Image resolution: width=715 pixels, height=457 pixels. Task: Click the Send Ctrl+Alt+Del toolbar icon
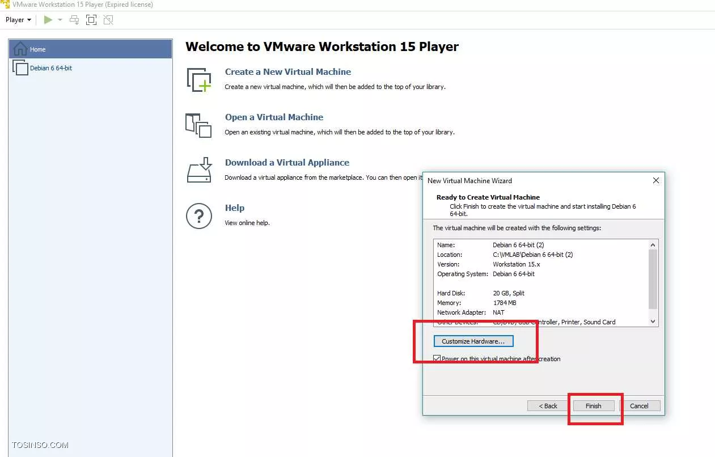[x=74, y=20]
